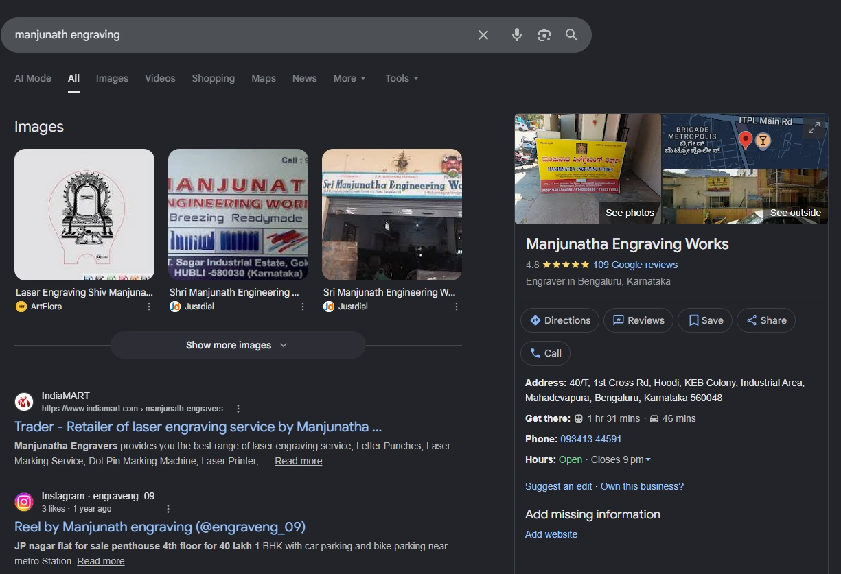Open the map thumbnail near ITPL Main Rd
Image resolution: width=841 pixels, height=574 pixels.
click(x=745, y=141)
